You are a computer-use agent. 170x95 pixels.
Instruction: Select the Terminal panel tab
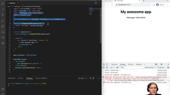[x=29, y=78]
